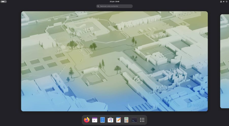
Task: Click the wired network status icon
Action: coord(221,2)
